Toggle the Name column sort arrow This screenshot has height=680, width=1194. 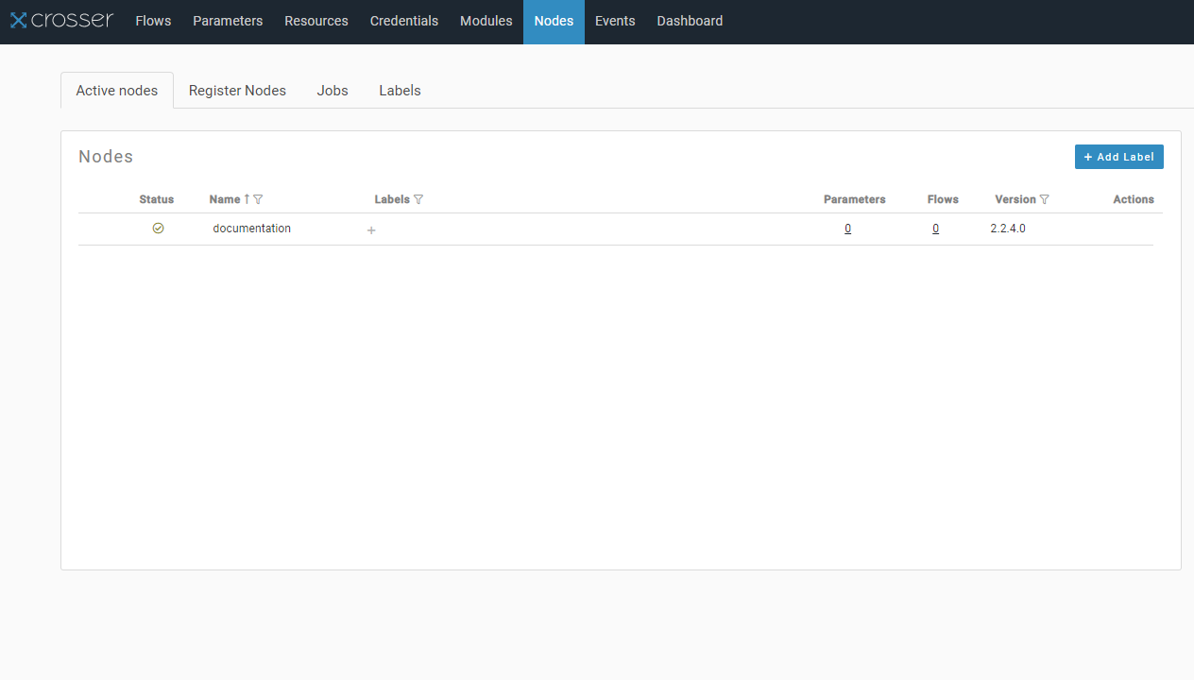click(247, 199)
